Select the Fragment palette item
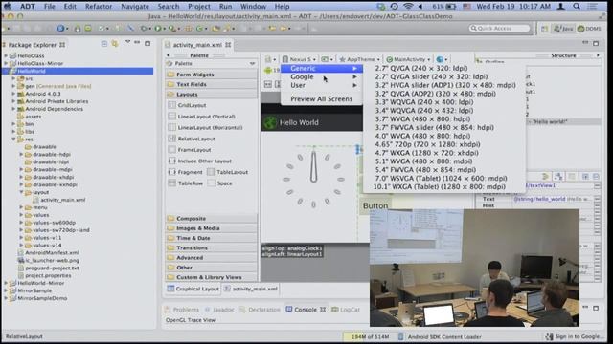 (x=185, y=172)
